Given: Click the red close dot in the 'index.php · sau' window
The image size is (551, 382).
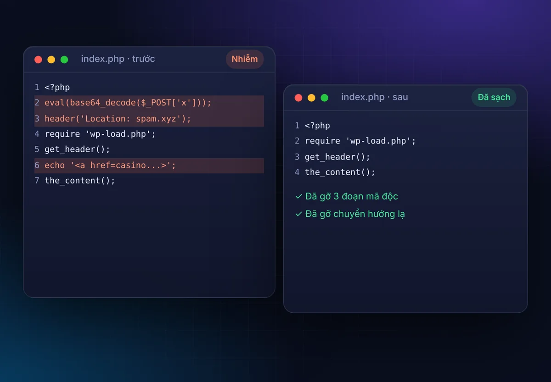Looking at the screenshot, I should pos(298,98).
